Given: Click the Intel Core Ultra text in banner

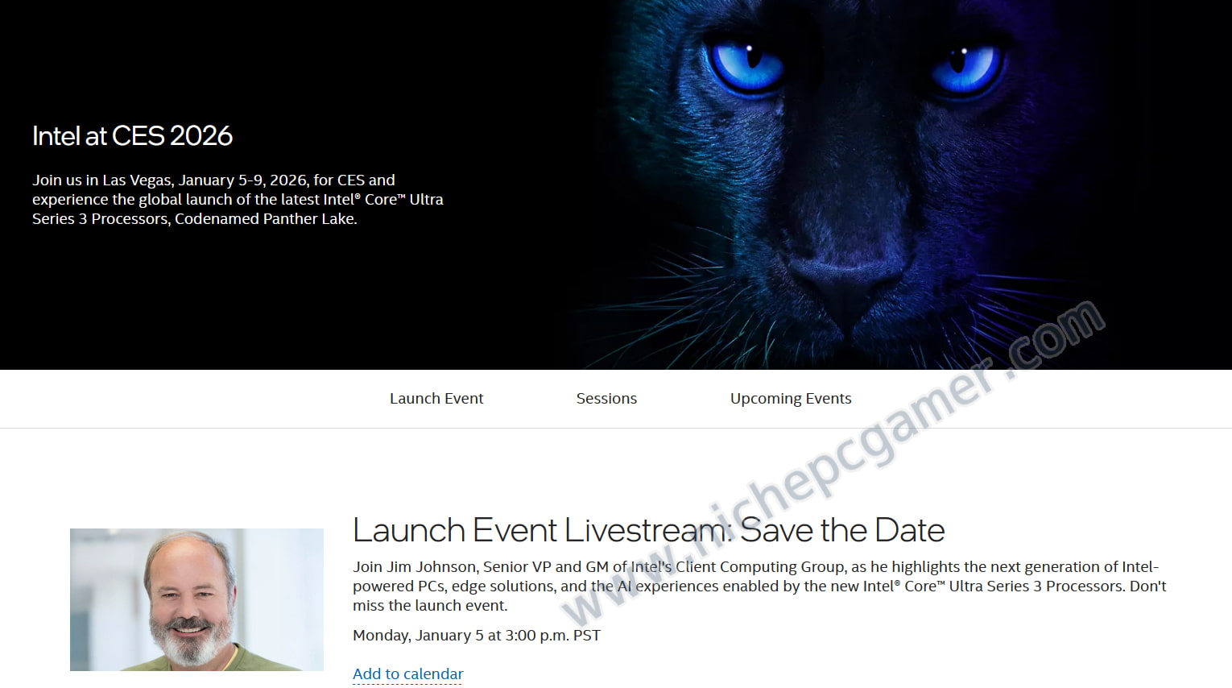Looking at the screenshot, I should pos(383,199).
